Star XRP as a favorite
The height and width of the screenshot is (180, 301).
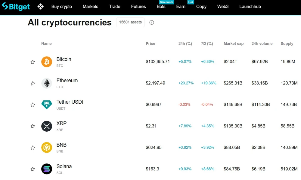33,126
